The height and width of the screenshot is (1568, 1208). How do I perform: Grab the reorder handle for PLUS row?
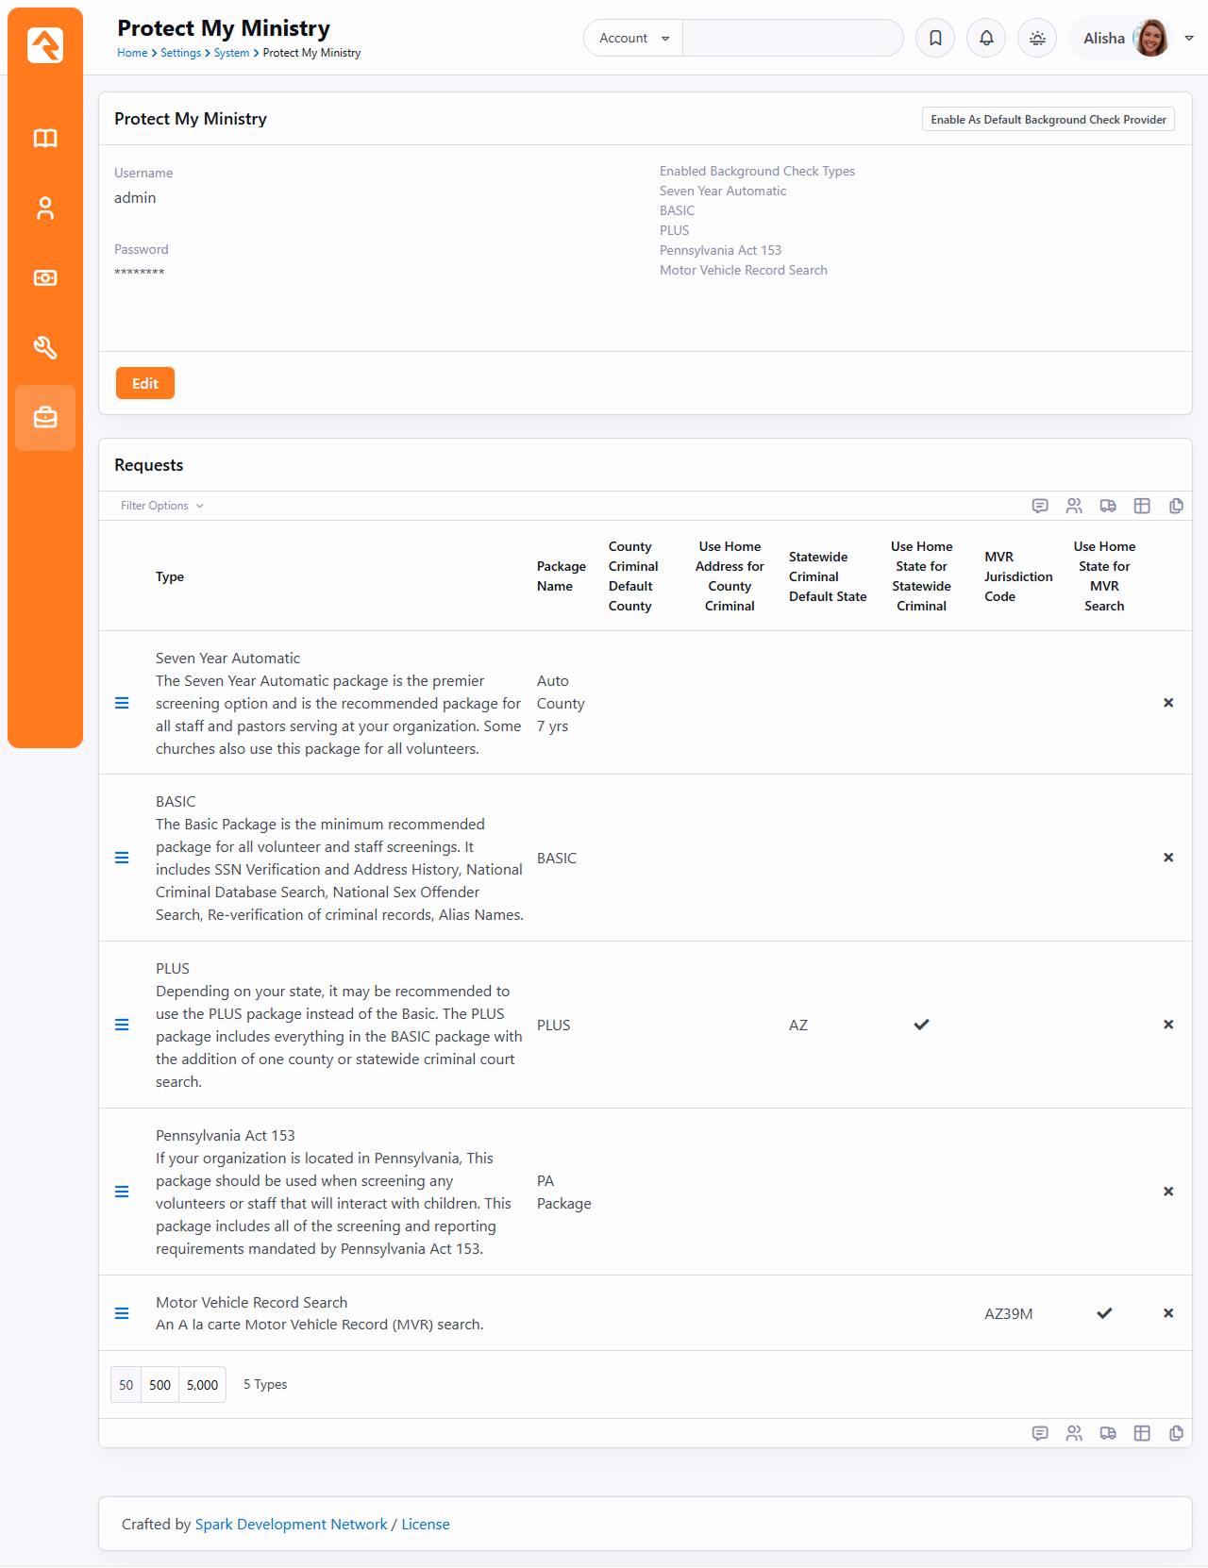tap(122, 1025)
